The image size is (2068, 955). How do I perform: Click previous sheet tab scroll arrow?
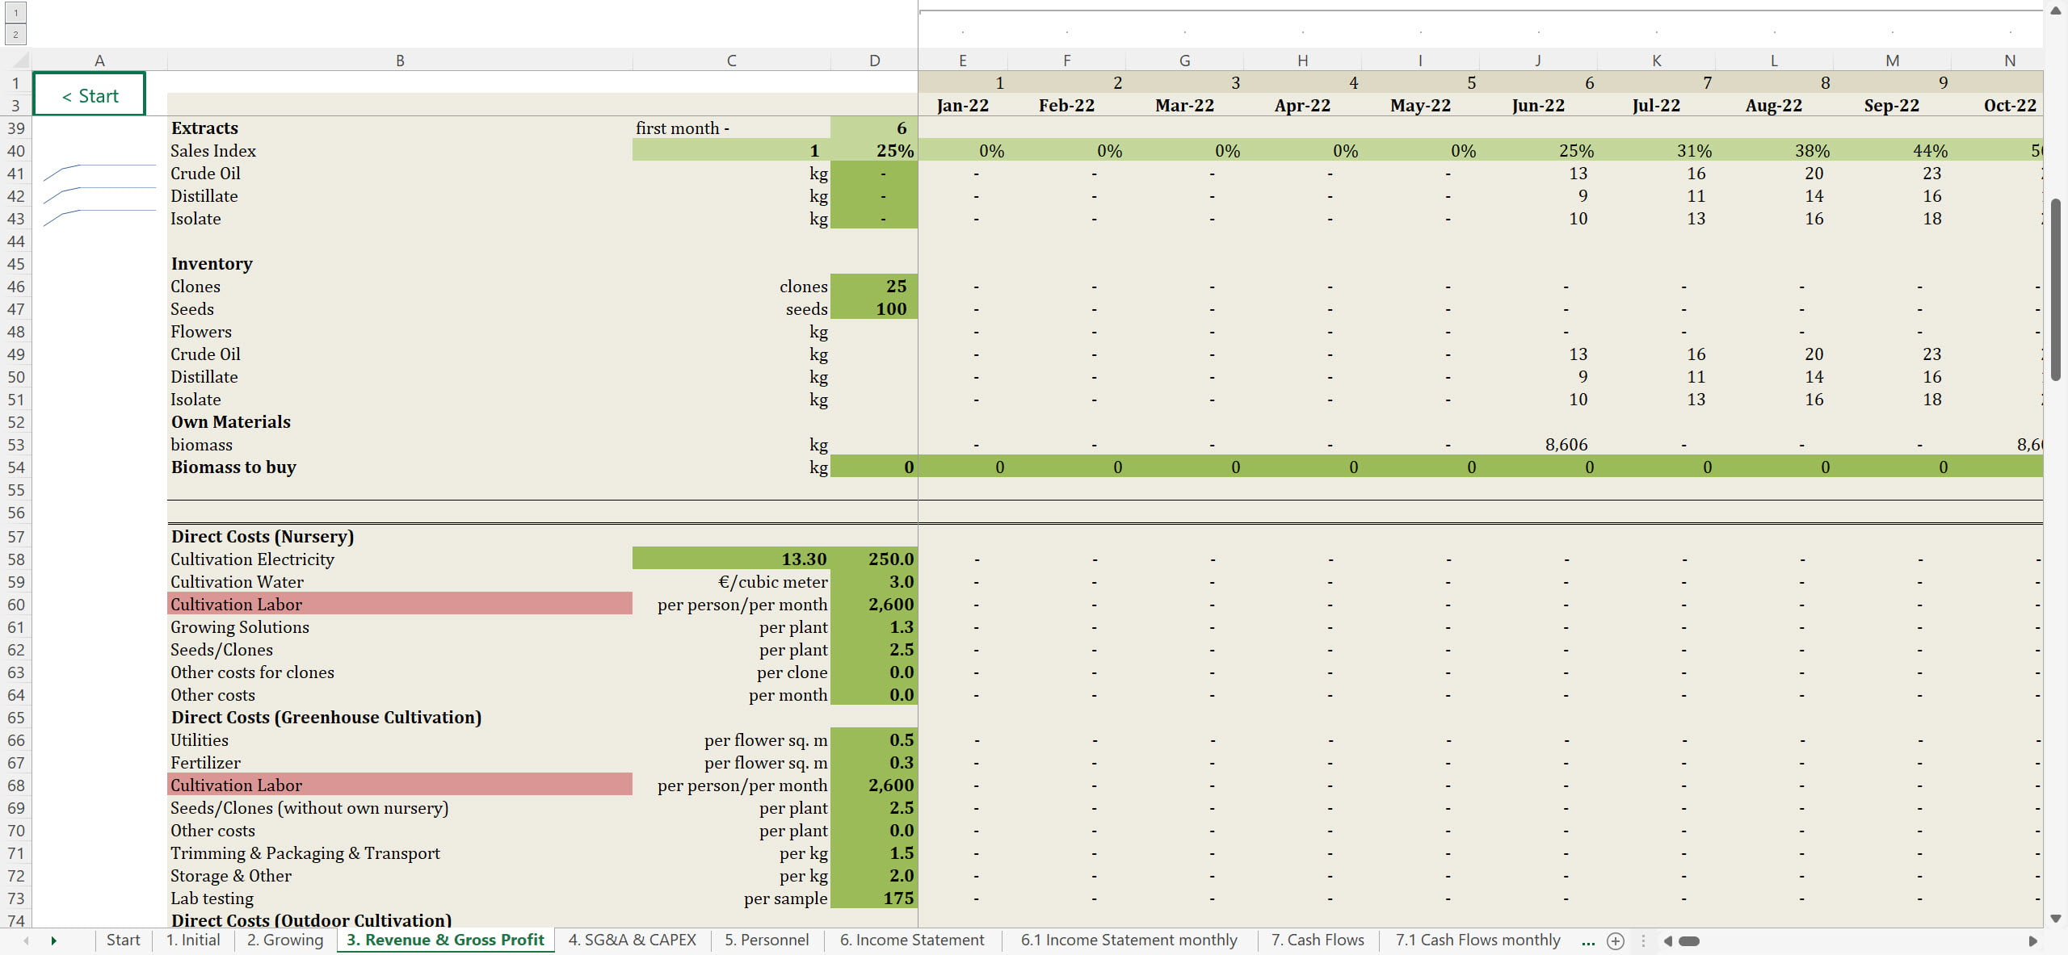coord(26,940)
